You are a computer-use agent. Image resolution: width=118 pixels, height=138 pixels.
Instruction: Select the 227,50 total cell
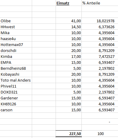click(x=69, y=134)
